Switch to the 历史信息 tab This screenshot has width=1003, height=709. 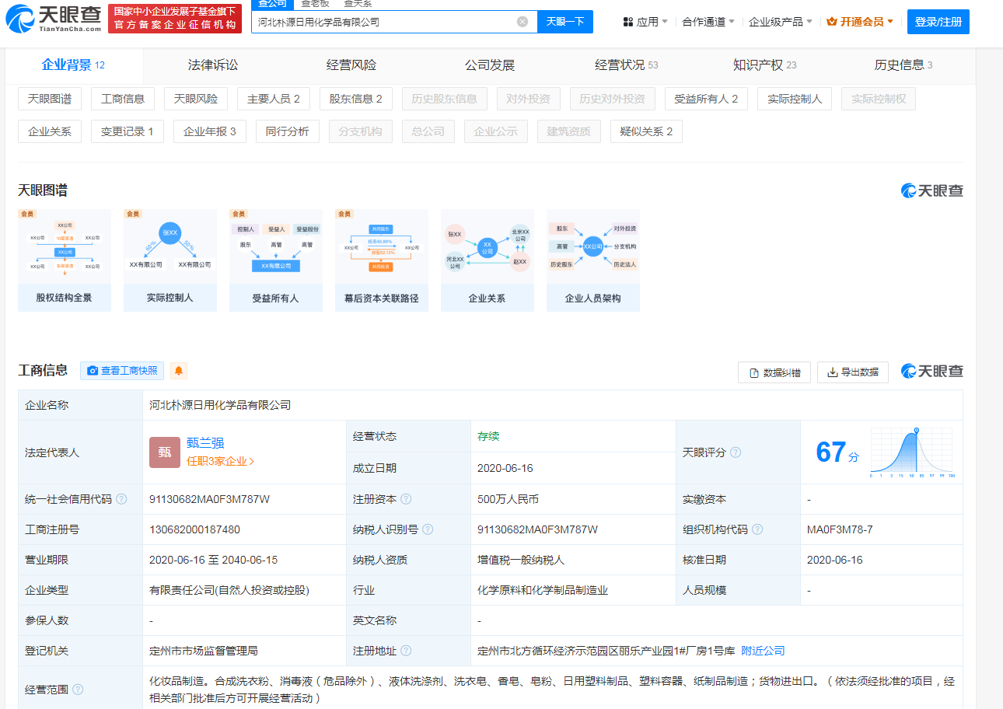click(903, 65)
